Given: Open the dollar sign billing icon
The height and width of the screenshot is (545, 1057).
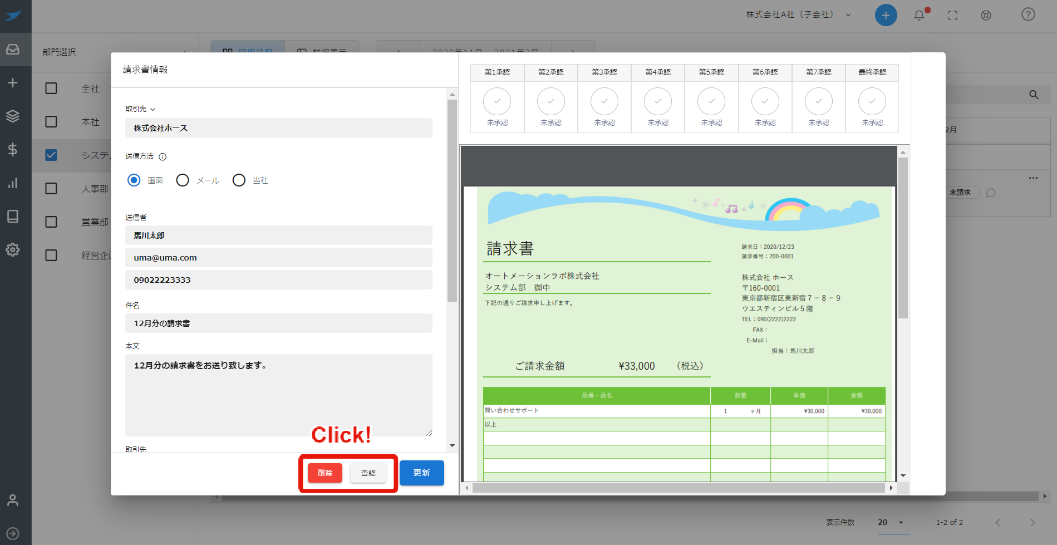Looking at the screenshot, I should click(x=13, y=149).
